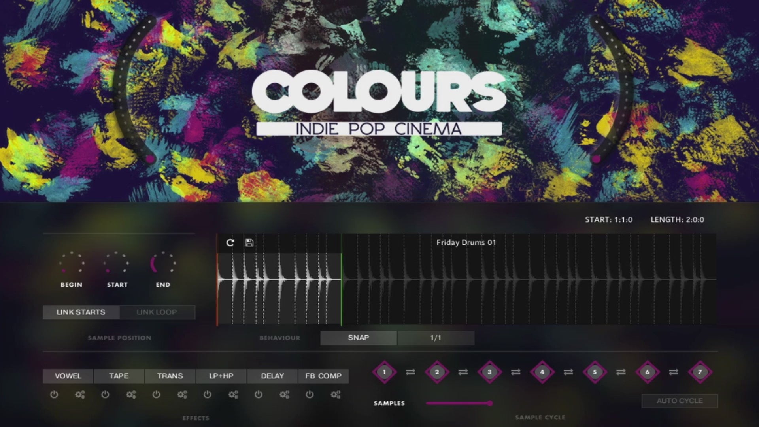This screenshot has width=759, height=427.
Task: Open TRANS effect settings gears
Action: coord(182,394)
